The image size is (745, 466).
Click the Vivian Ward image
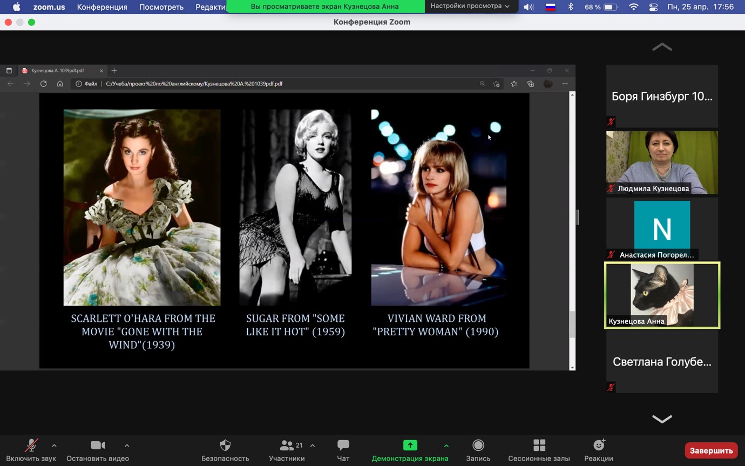(x=438, y=207)
